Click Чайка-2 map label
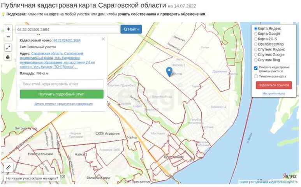This screenshot has height=187, width=301. point(81,154)
